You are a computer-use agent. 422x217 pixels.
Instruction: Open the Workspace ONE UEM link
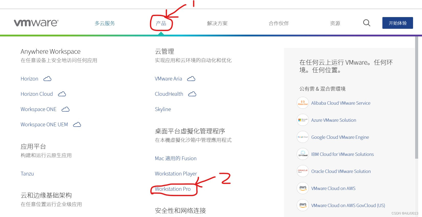[x=44, y=125]
